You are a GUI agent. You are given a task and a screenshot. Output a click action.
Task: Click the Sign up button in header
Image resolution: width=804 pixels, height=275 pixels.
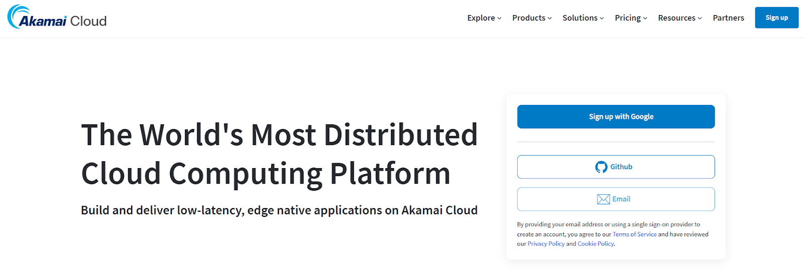(x=776, y=18)
